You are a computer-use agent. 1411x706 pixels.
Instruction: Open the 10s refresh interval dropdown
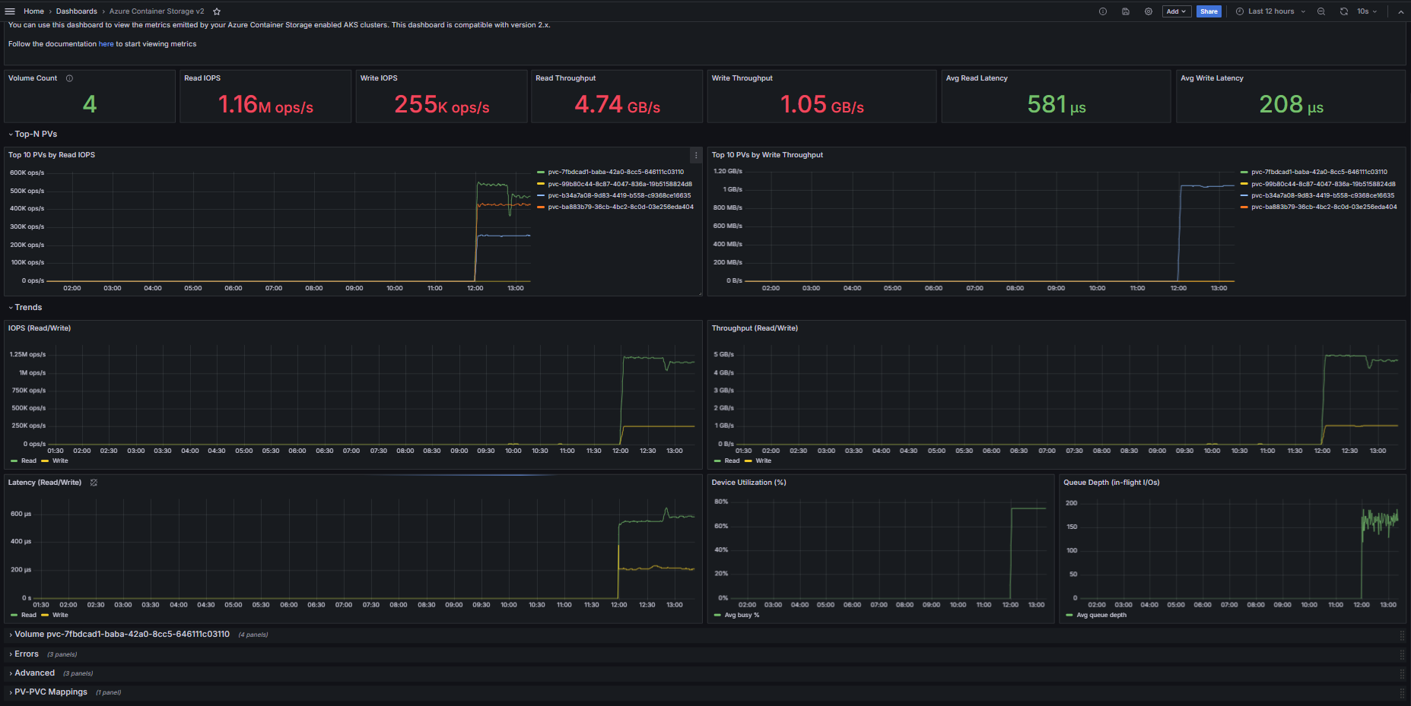click(1367, 11)
